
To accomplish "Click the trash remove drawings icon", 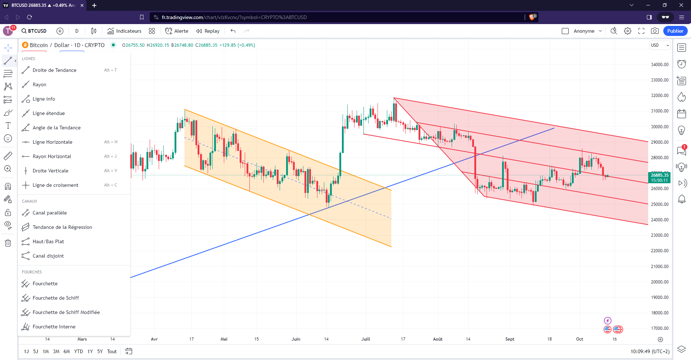I will tap(8, 243).
